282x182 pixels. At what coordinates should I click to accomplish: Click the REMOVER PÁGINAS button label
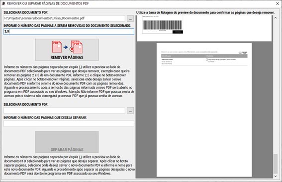(x=67, y=58)
